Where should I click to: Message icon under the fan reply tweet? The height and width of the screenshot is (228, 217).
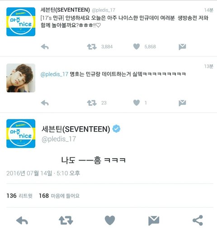pyautogui.click(x=182, y=103)
